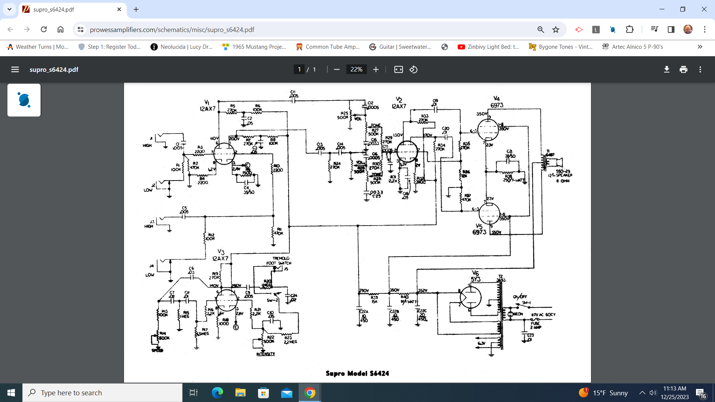Click the gray L extension icon
Image resolution: width=715 pixels, height=402 pixels.
pos(596,29)
